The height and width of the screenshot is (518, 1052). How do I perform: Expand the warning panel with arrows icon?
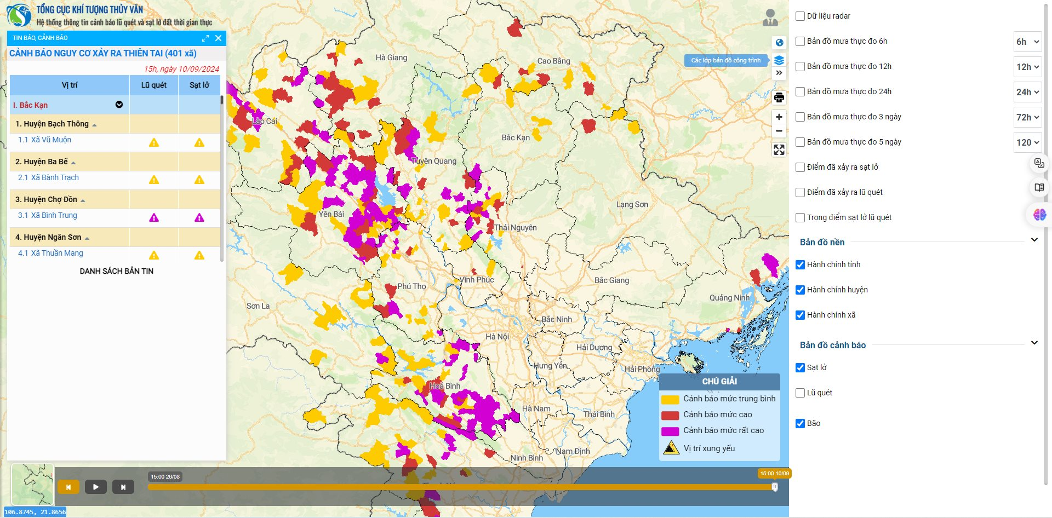click(x=205, y=38)
